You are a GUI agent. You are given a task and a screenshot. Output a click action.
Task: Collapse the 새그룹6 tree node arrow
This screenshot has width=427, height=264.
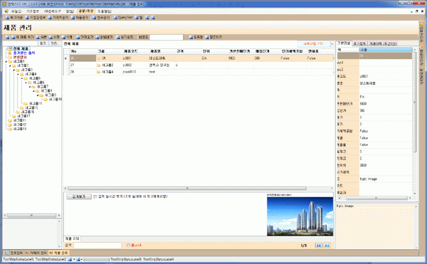coord(26,83)
